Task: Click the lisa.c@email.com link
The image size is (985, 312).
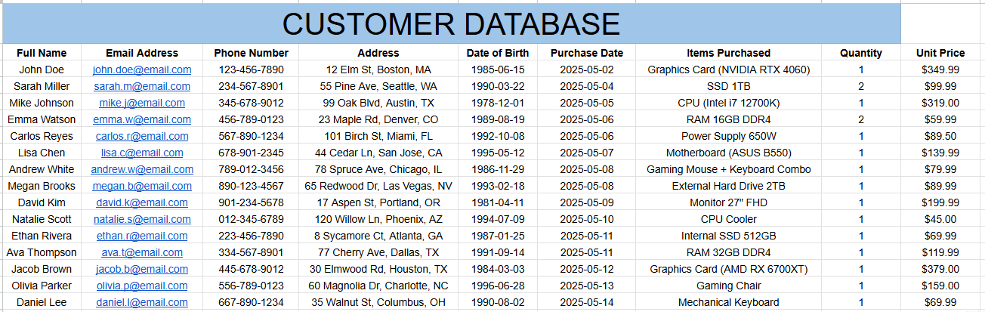Action: click(142, 153)
